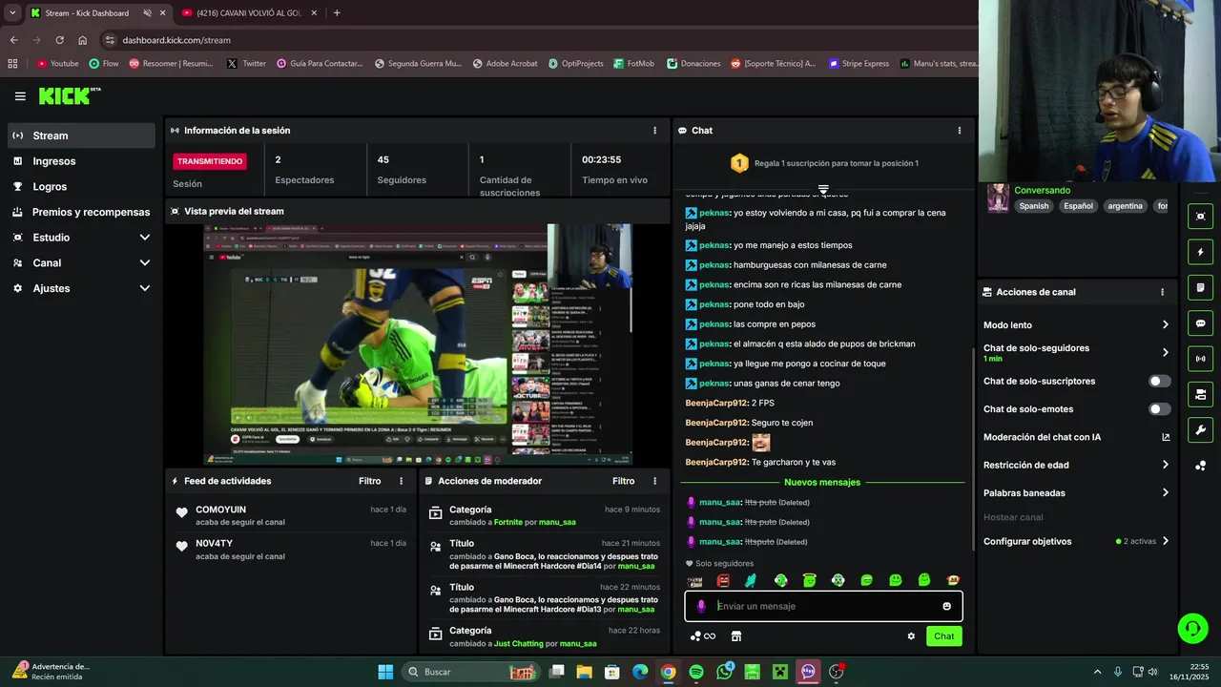Click the chat bubble icon in right rail

point(1201,323)
